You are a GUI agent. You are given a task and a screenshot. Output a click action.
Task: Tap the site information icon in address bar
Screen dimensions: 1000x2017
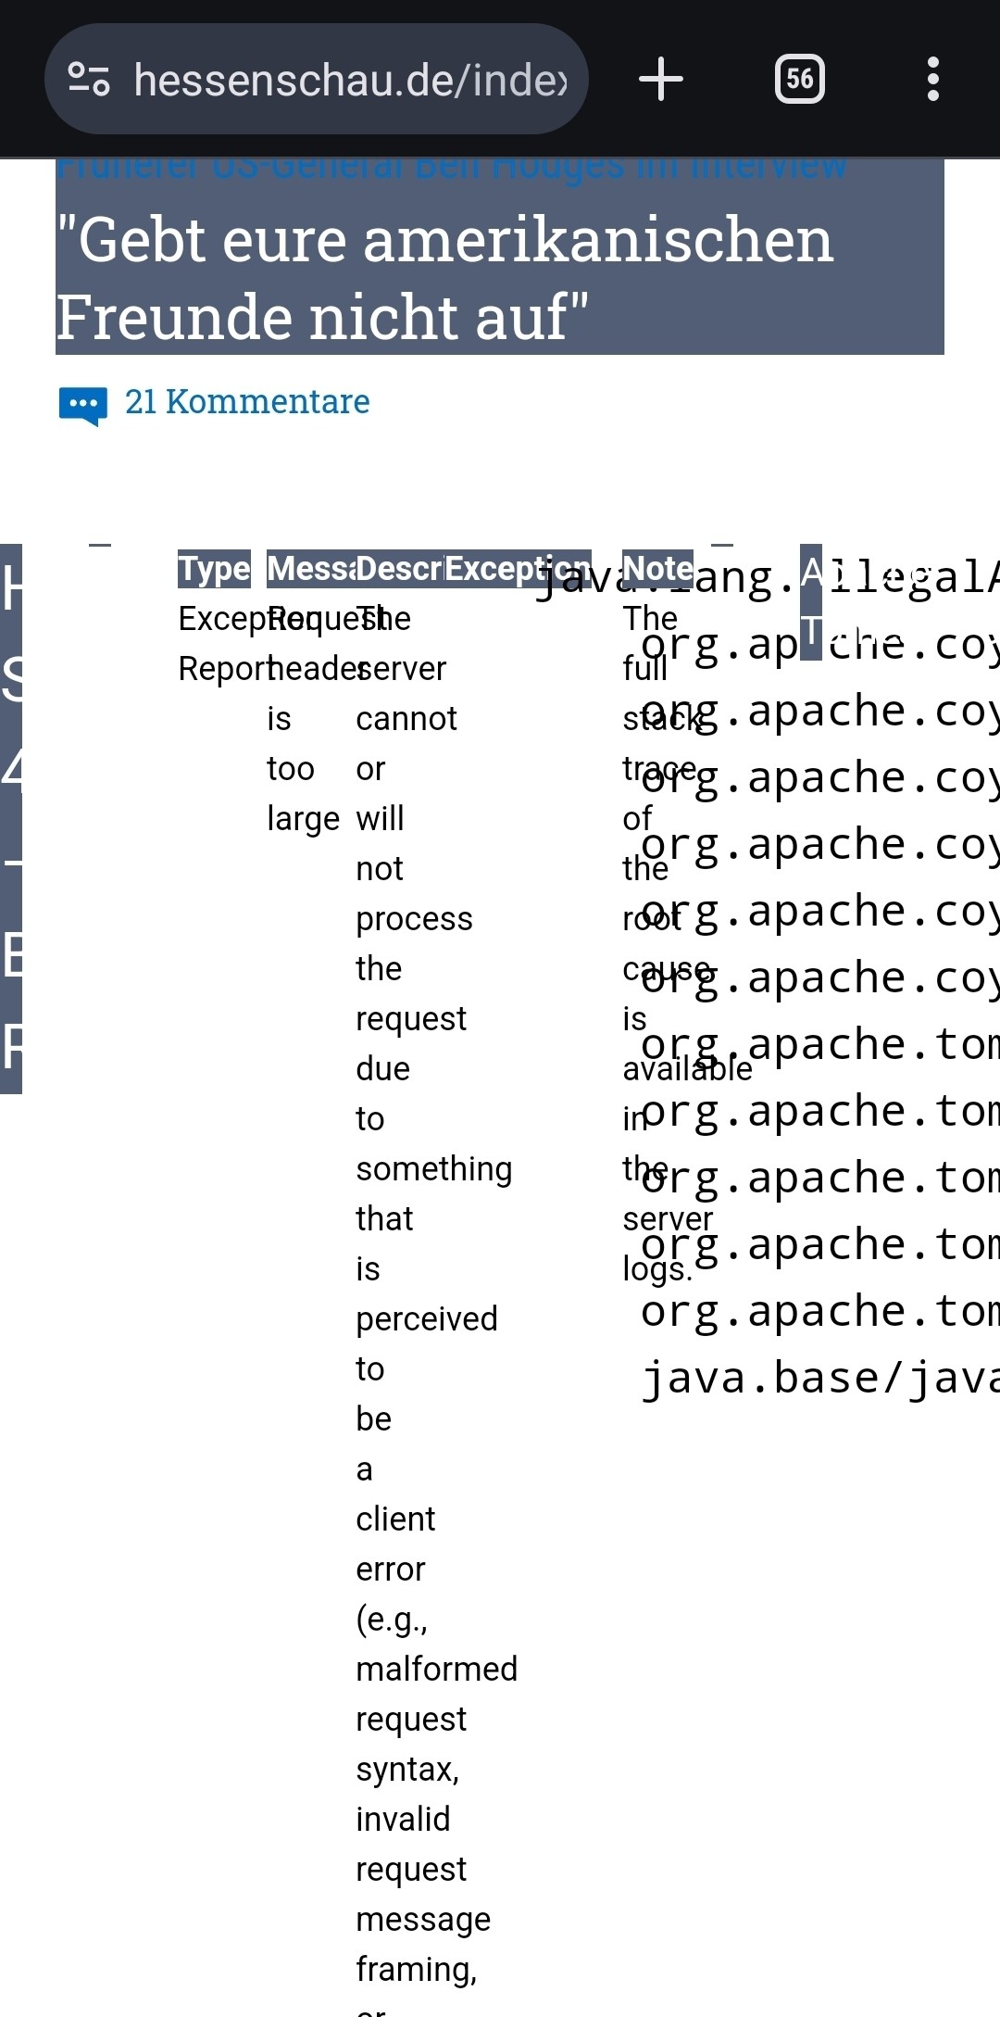[89, 80]
